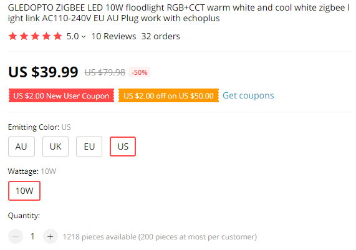This screenshot has height=250, width=356.
Task: Click the minus quantity decrease button
Action: [x=16, y=236]
